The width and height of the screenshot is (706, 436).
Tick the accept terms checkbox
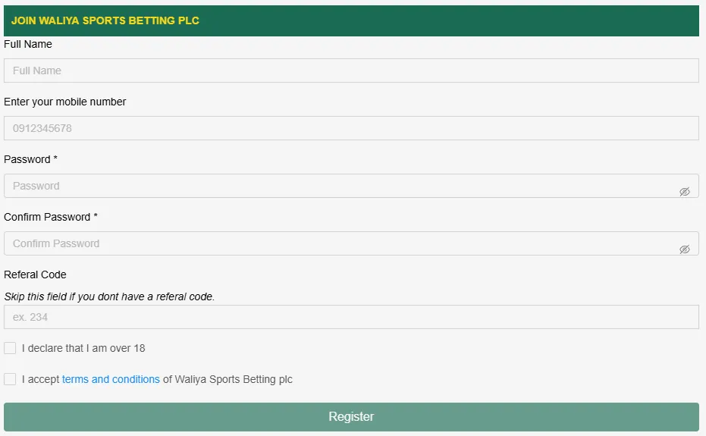click(x=10, y=379)
